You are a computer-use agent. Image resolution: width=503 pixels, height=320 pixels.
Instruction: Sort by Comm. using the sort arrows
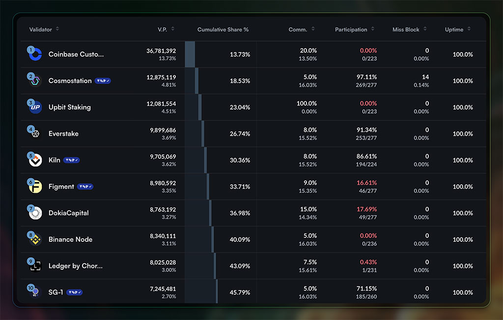pyautogui.click(x=313, y=29)
